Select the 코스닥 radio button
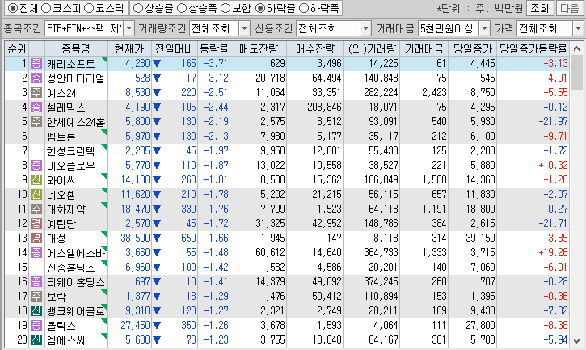Viewport: 586px width, 350px height. pos(89,8)
